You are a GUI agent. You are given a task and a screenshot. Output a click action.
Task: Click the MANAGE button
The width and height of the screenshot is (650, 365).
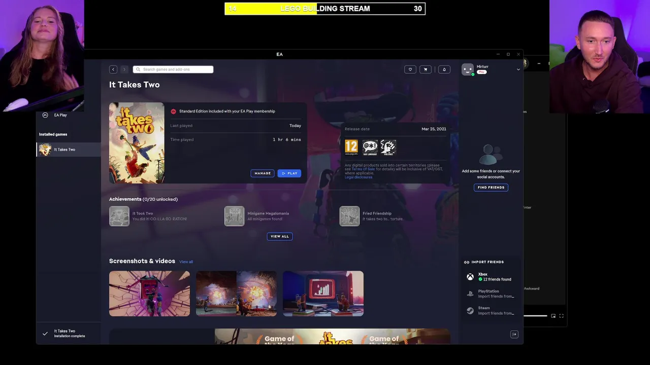coord(263,173)
